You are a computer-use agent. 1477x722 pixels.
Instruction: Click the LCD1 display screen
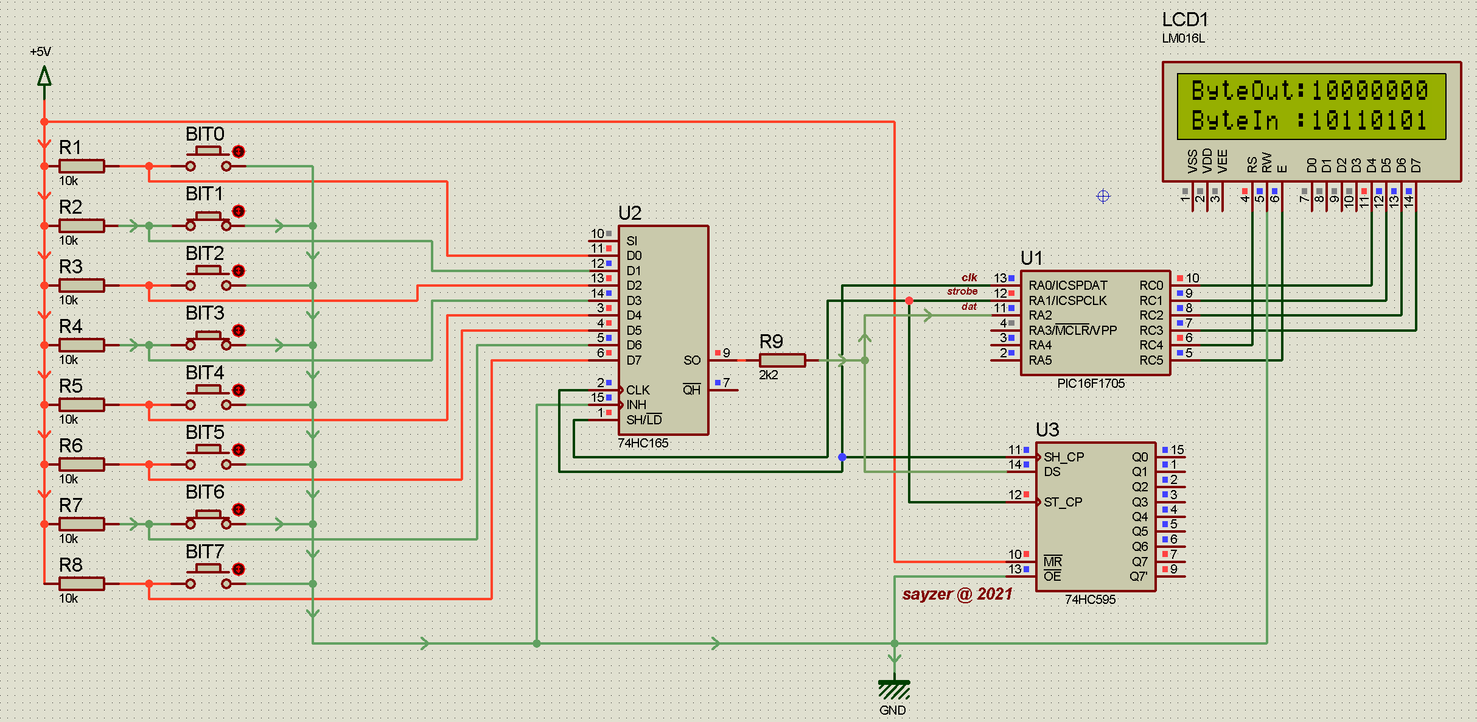click(1310, 107)
